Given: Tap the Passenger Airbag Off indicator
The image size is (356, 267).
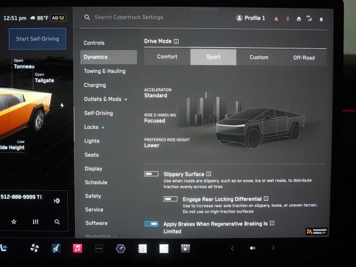Looking at the screenshot, I should pyautogui.click(x=317, y=231).
